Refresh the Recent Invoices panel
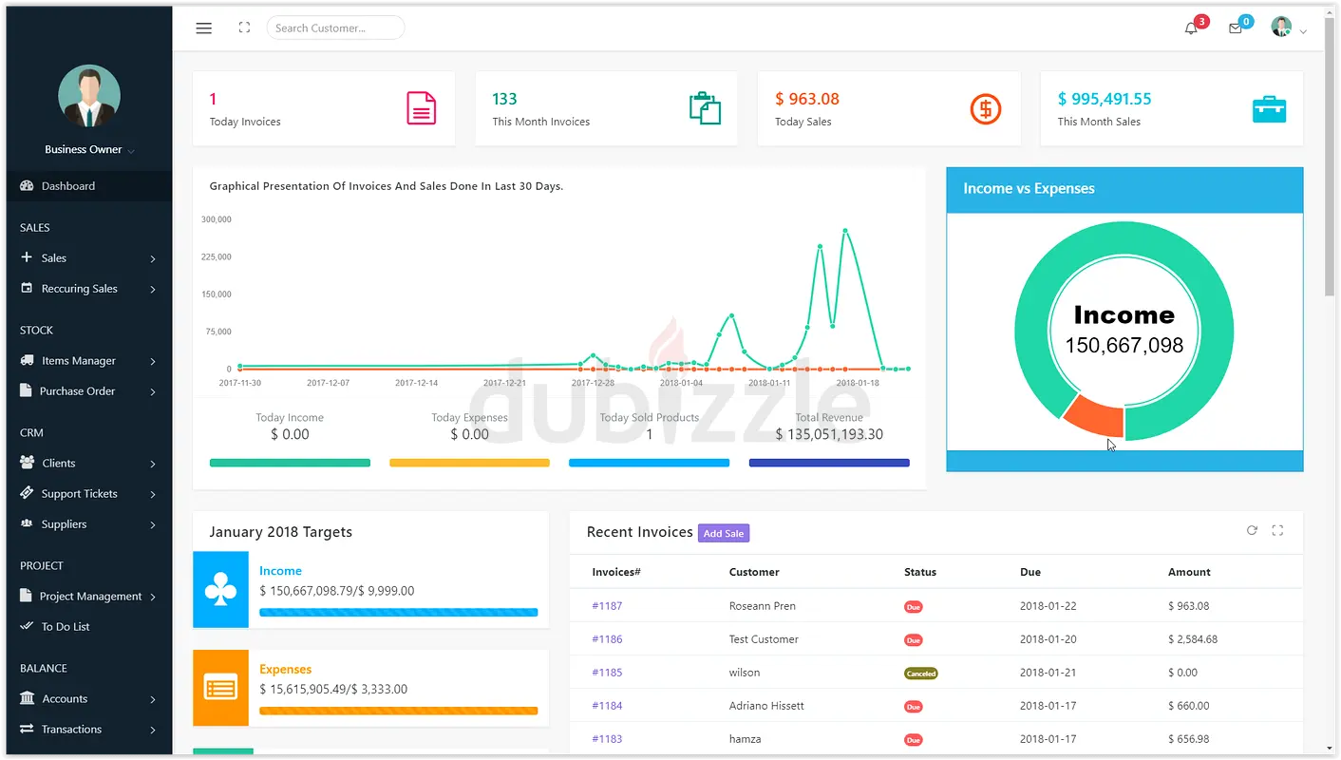This screenshot has height=760, width=1341. tap(1252, 531)
